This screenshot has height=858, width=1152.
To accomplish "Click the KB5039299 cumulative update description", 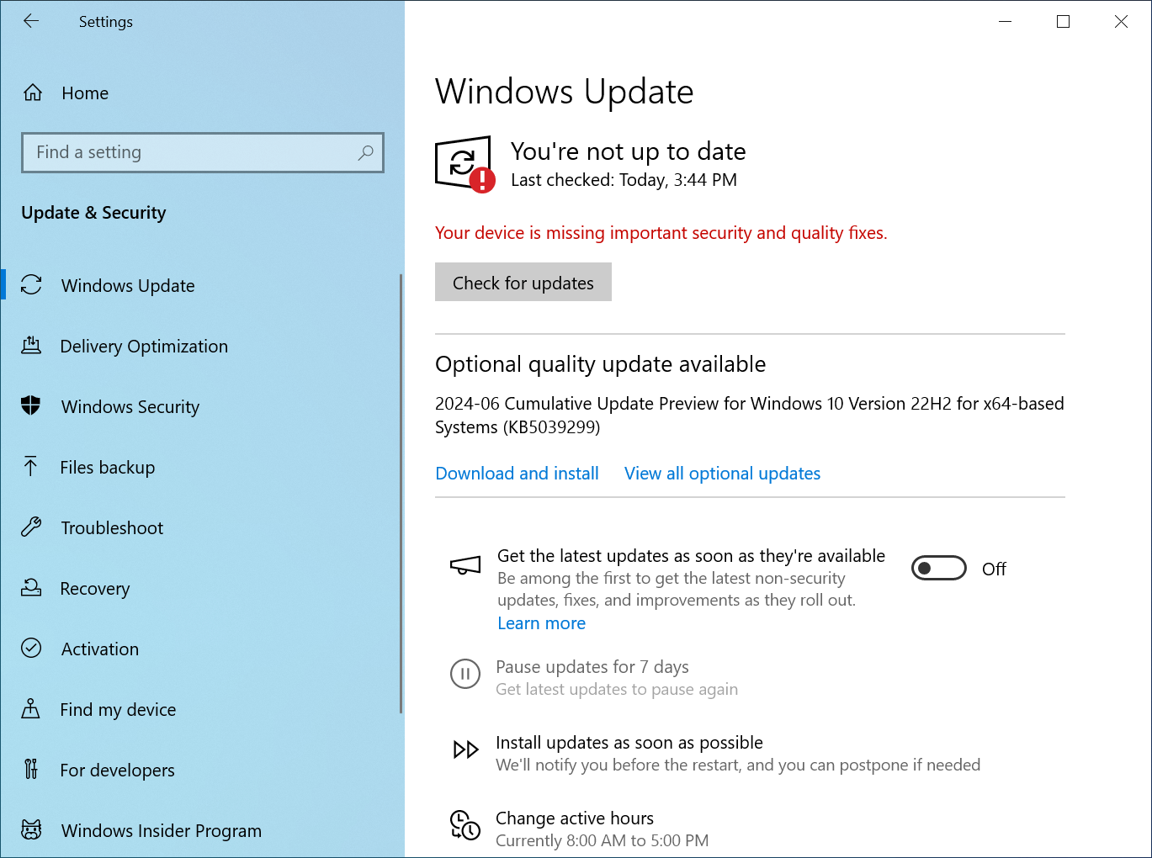I will coord(749,415).
